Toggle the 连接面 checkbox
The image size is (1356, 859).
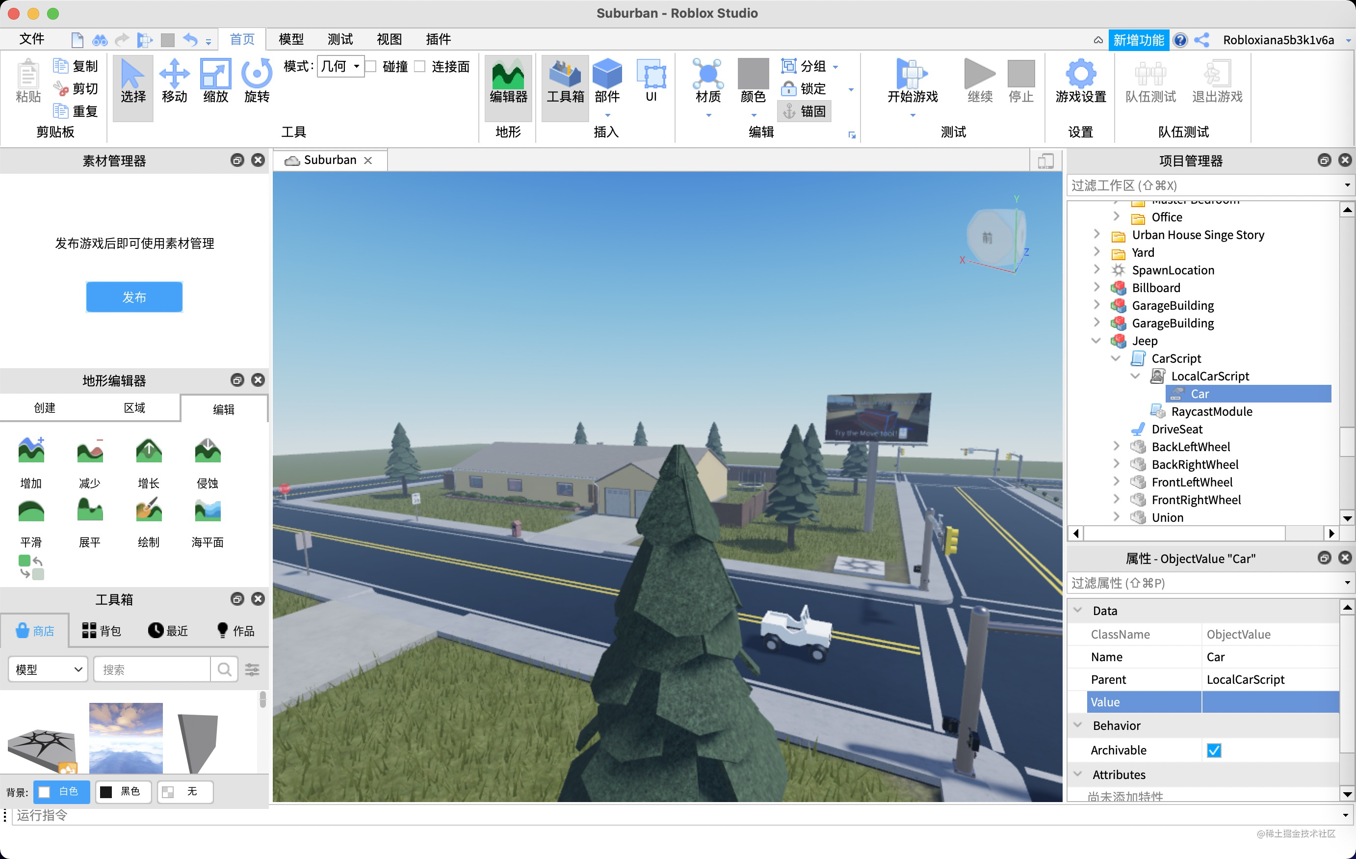click(x=419, y=66)
